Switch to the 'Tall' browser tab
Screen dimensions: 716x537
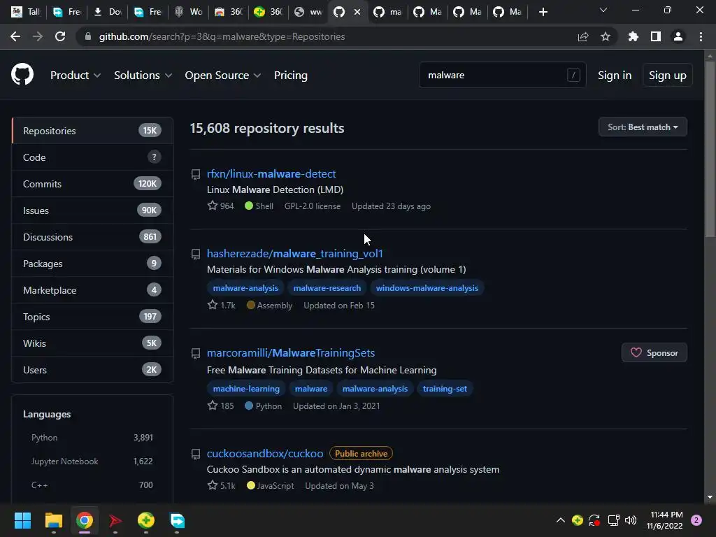click(27, 12)
